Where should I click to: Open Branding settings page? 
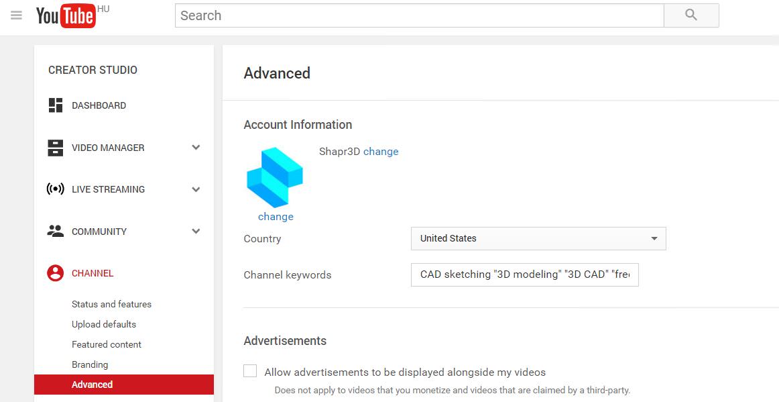(x=90, y=364)
